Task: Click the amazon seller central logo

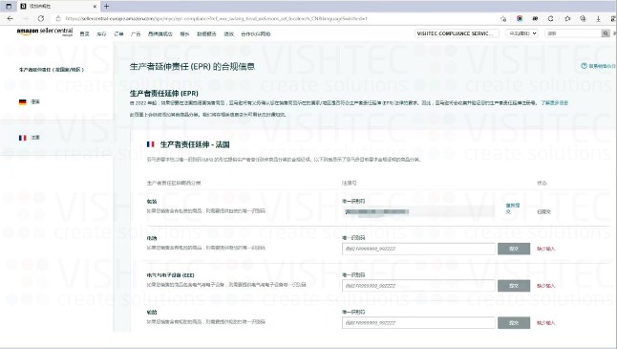Action: pos(45,32)
